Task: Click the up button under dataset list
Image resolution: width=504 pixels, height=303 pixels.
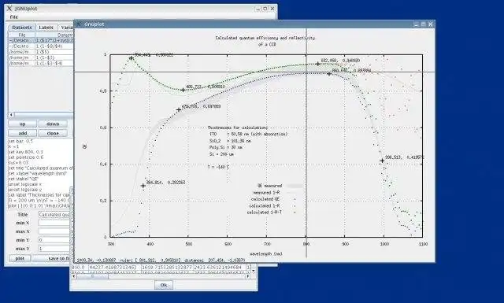Action: (22, 124)
